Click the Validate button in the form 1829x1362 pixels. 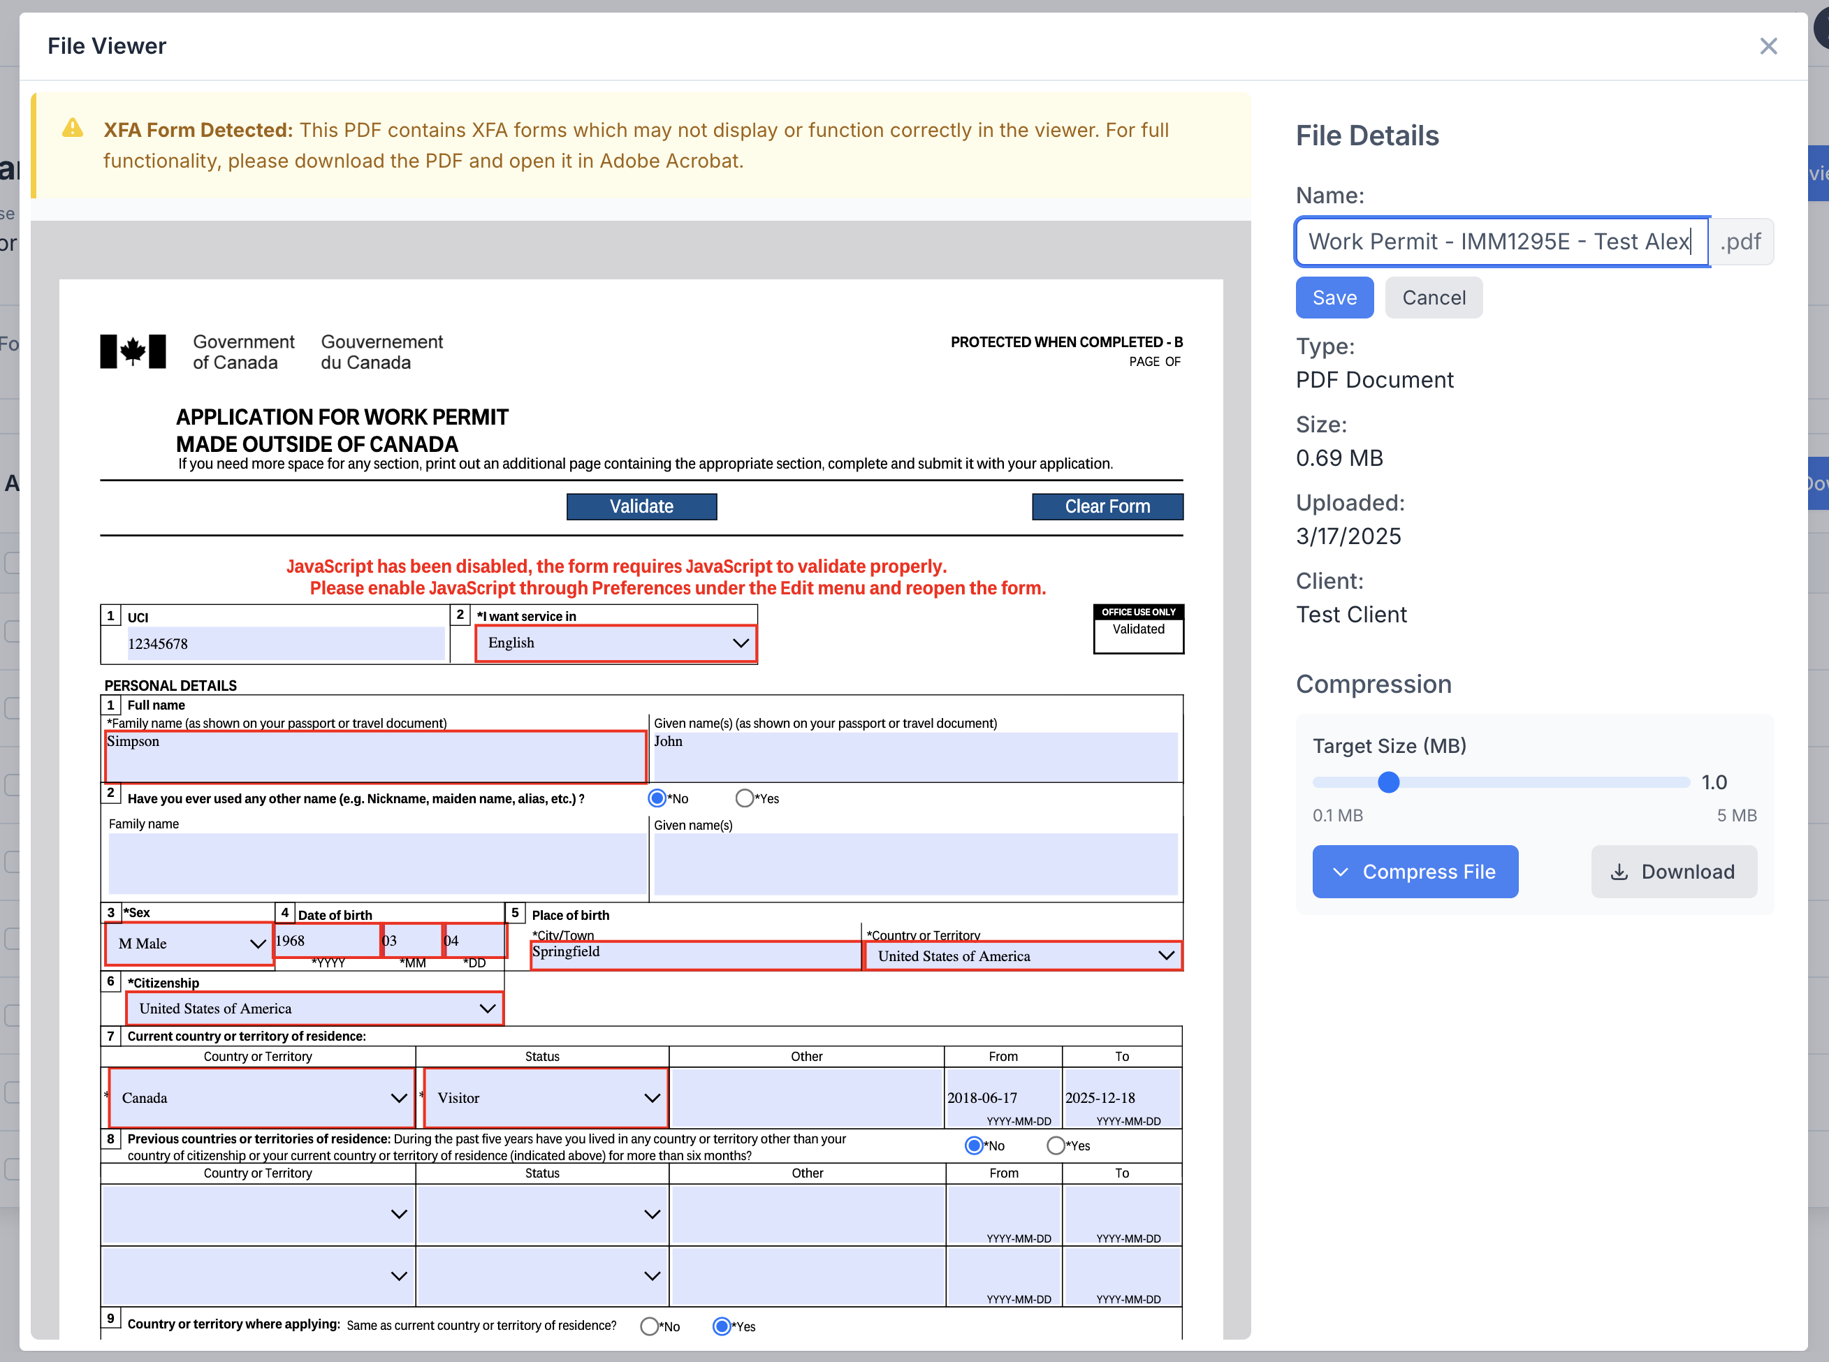[x=641, y=506]
